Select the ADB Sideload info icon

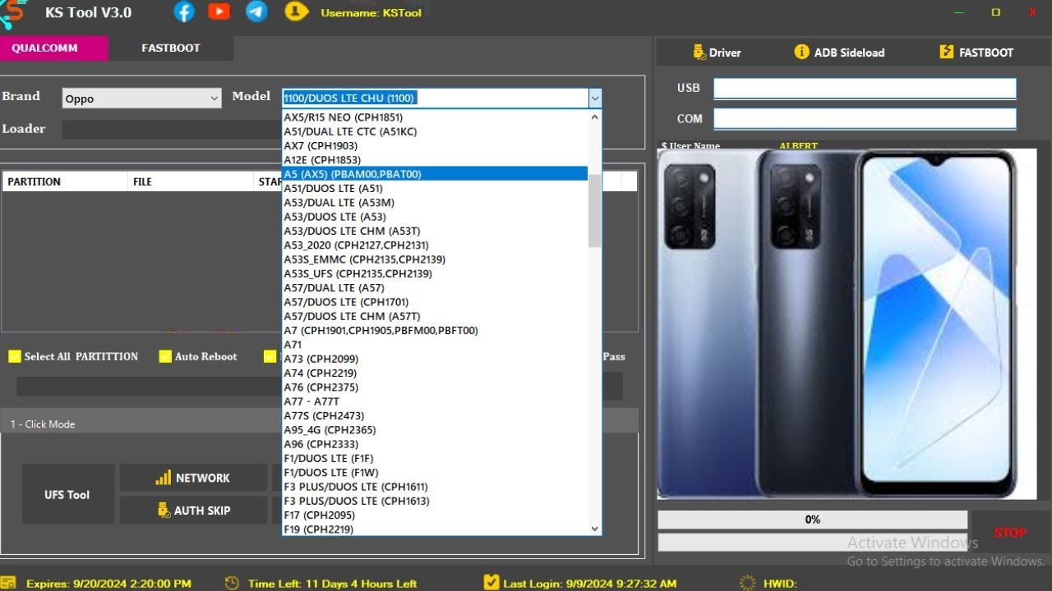[801, 51]
